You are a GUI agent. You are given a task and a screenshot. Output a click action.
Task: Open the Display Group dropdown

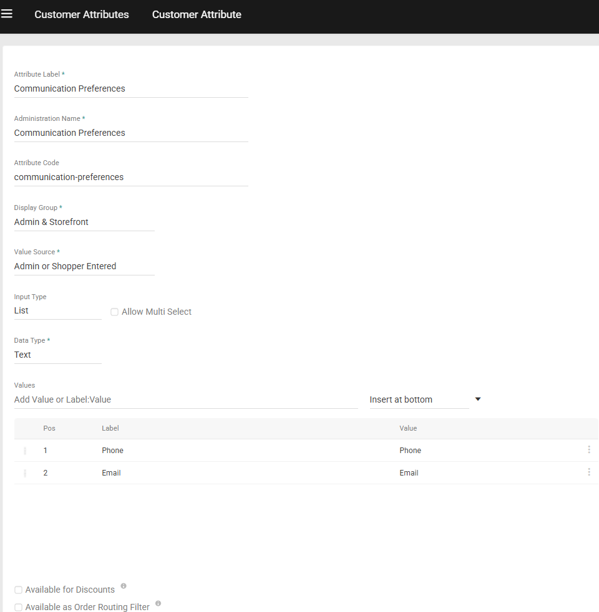coord(84,222)
